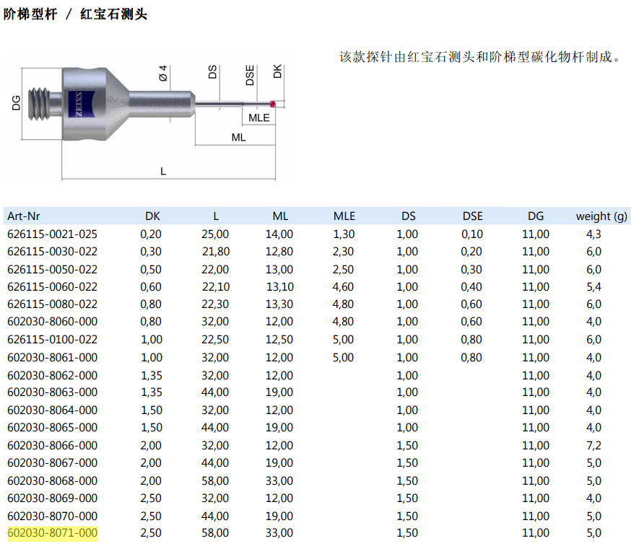Click the DSE column header
The image size is (631, 554).
coord(473,216)
